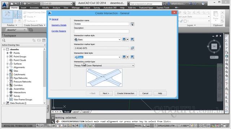Open the Survey ribbon tab

point(97,8)
